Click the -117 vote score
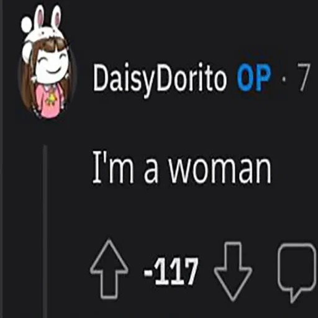 point(171,271)
